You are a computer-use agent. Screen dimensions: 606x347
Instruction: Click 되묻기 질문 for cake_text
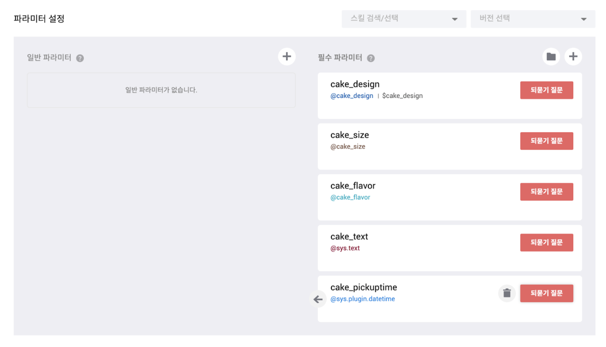pyautogui.click(x=546, y=242)
